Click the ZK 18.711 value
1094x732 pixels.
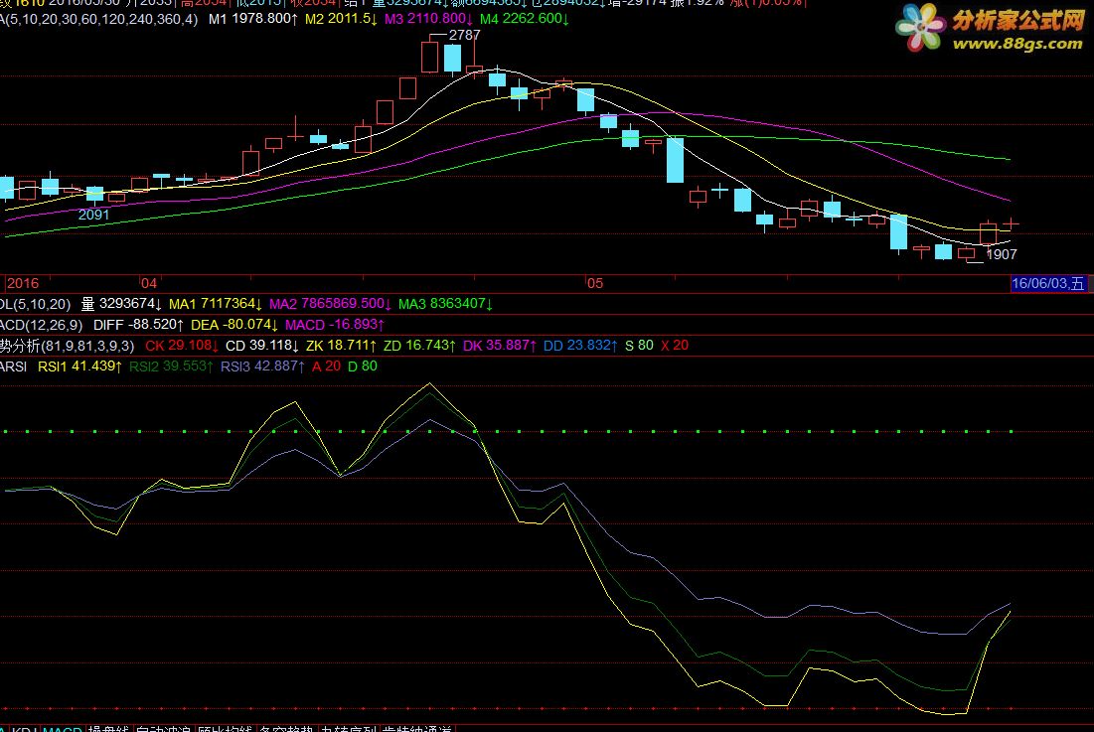click(x=341, y=346)
